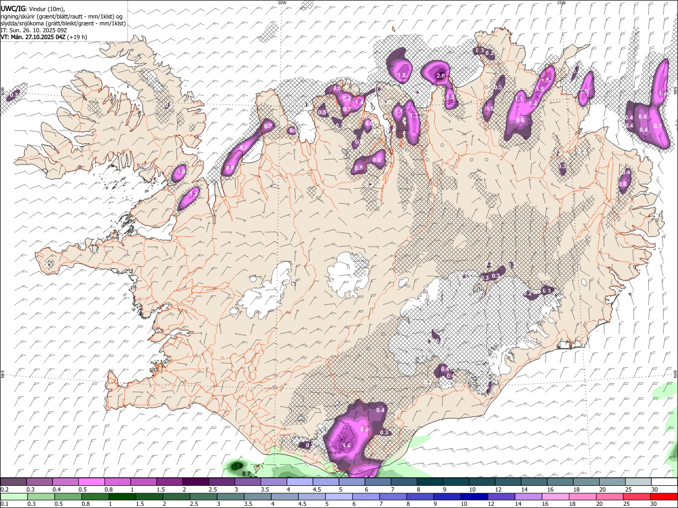Pick the bright pink snow swatch for 0.5–0.8
This screenshot has width=678, height=508.
click(91, 482)
